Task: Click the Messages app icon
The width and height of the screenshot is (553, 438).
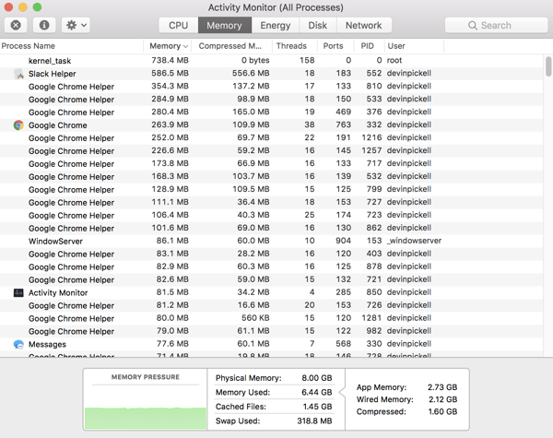Action: 18,344
